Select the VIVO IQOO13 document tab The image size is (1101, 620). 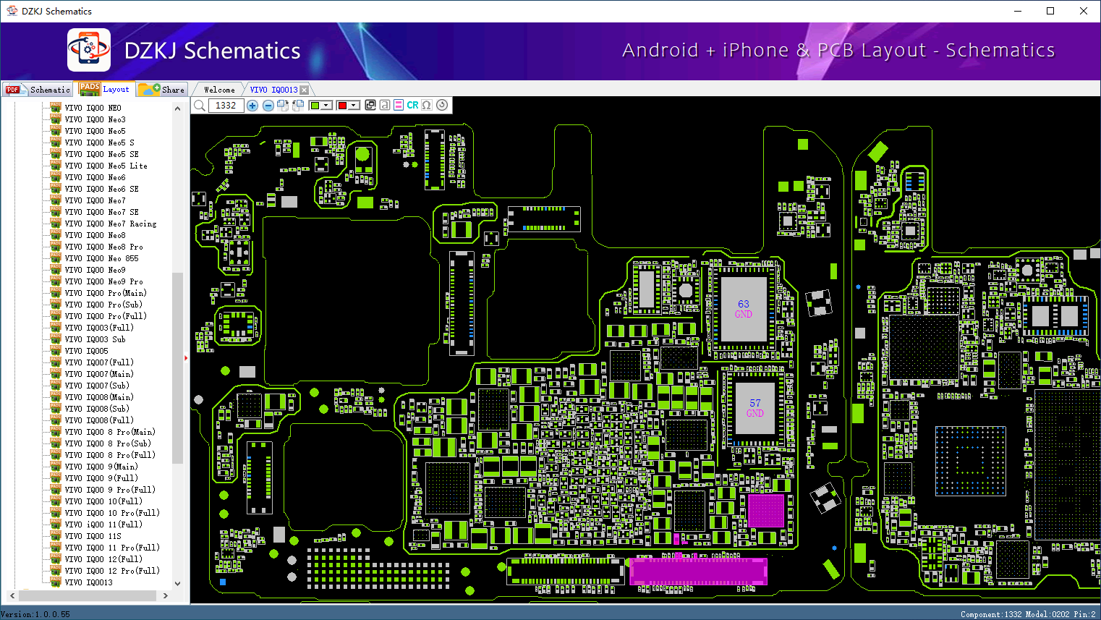pyautogui.click(x=273, y=90)
